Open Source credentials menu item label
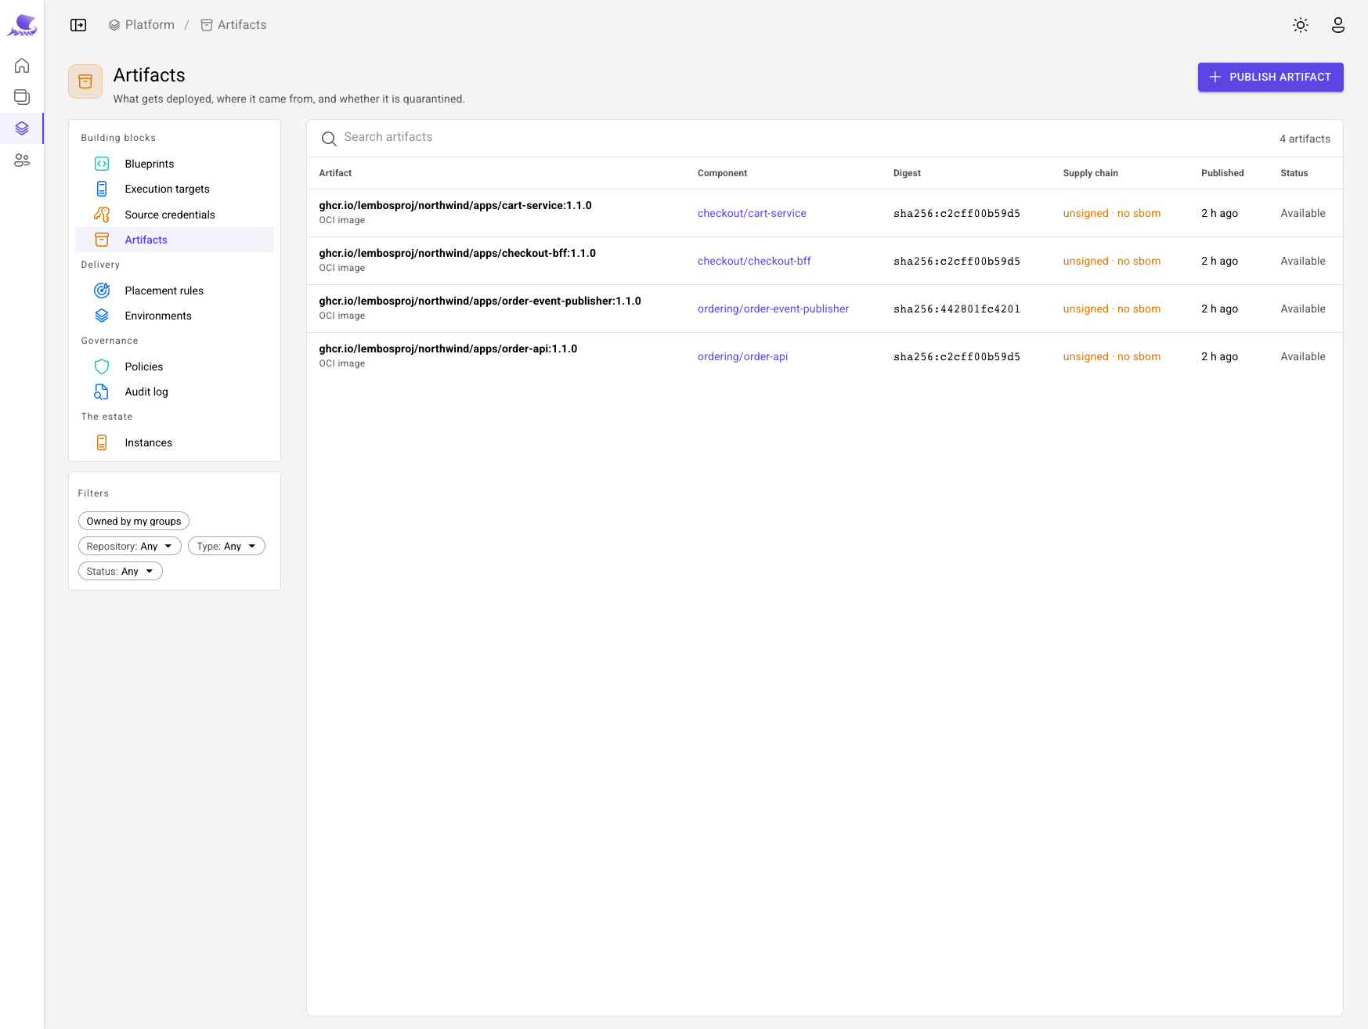The image size is (1368, 1029). (170, 215)
